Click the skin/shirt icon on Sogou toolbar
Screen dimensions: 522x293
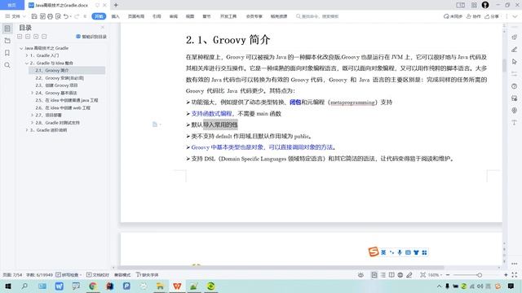[x=416, y=252]
